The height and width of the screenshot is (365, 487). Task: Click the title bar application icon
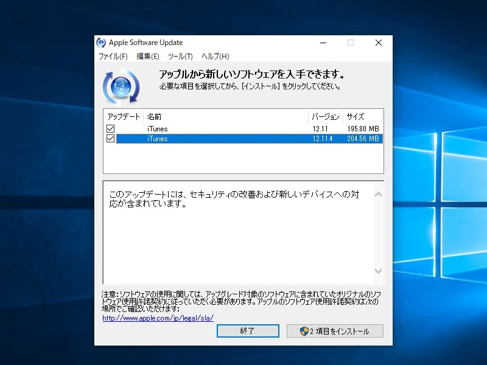click(x=101, y=43)
